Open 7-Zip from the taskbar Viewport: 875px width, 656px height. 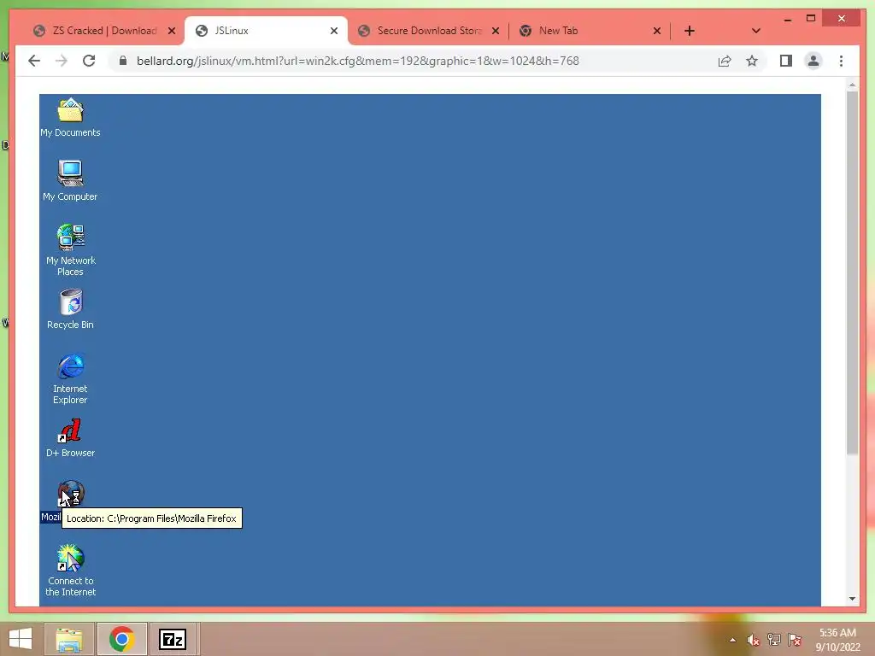pos(172,639)
